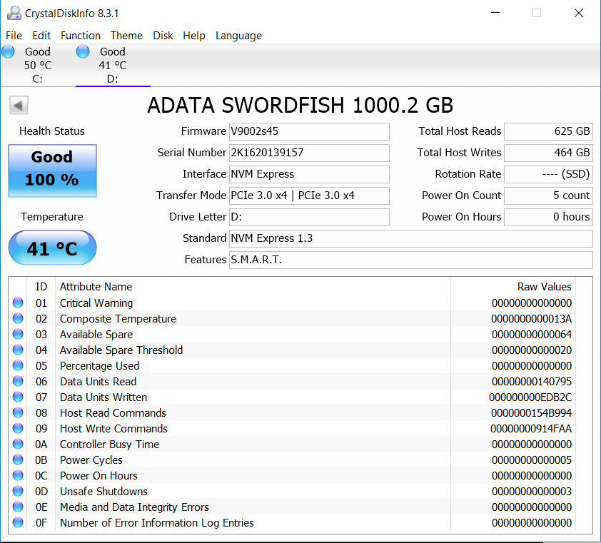Click the 41 °C temperature button
The width and height of the screenshot is (601, 543).
(x=52, y=248)
